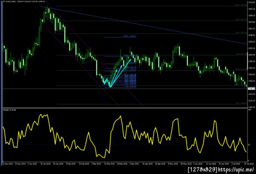The height and width of the screenshot is (174, 256).
Task: Click the 1248.52 price scale label
Action: coord(252,35)
